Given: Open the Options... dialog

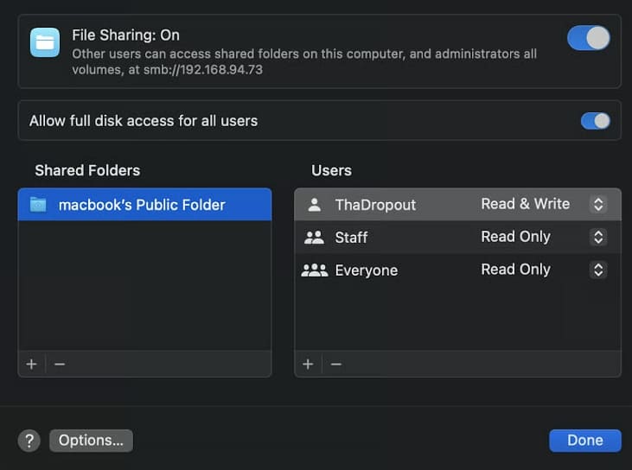Looking at the screenshot, I should click(91, 441).
